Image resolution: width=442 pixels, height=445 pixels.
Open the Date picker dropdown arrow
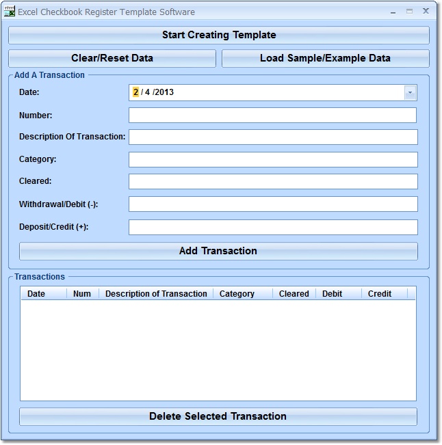pos(410,92)
